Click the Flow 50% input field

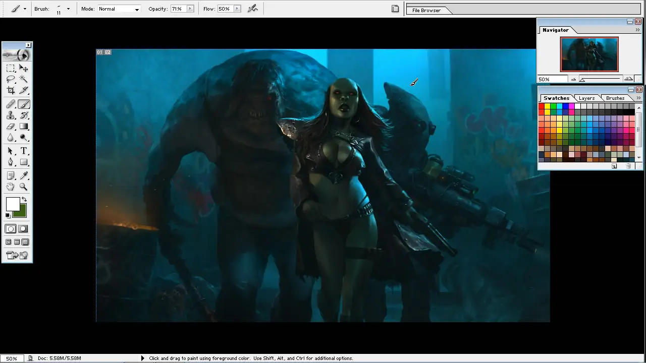pyautogui.click(x=225, y=9)
